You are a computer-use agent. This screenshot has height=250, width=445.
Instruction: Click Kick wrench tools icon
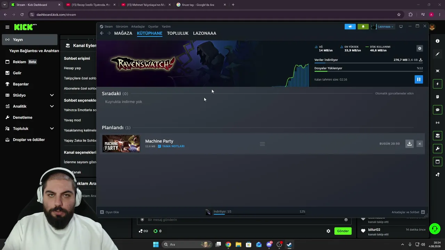(437, 149)
